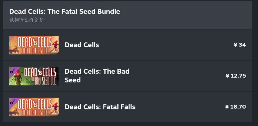Open The Bad Seed DLC thumbnail image
This screenshot has height=126, width=258.
(x=34, y=76)
